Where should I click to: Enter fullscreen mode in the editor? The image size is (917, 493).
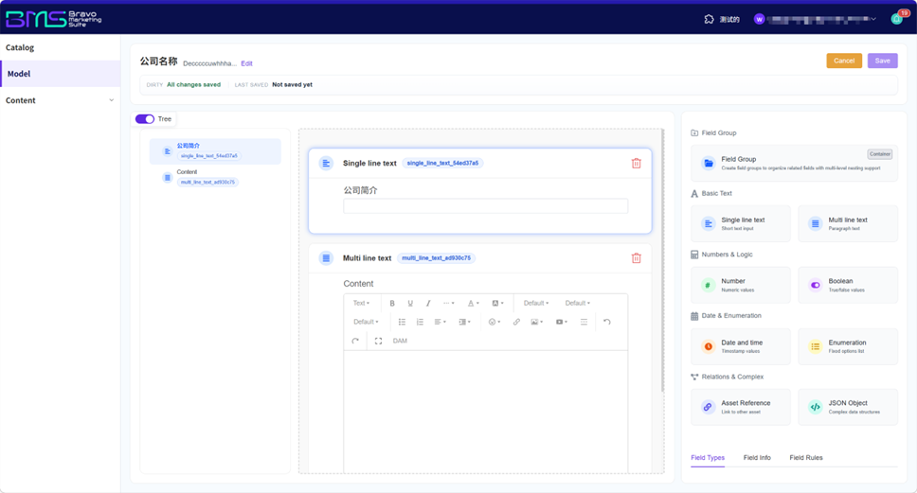(378, 341)
